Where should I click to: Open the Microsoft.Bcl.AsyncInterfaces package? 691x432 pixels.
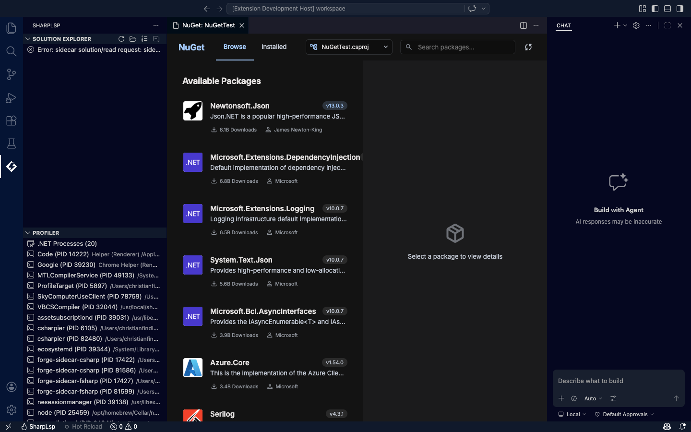click(265, 323)
